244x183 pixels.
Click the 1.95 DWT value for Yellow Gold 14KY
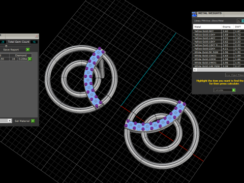coord(238,38)
